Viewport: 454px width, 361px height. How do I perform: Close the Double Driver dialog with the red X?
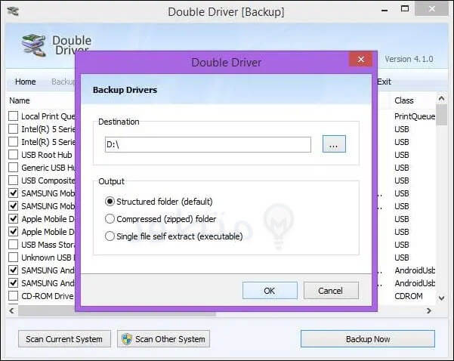(x=360, y=59)
